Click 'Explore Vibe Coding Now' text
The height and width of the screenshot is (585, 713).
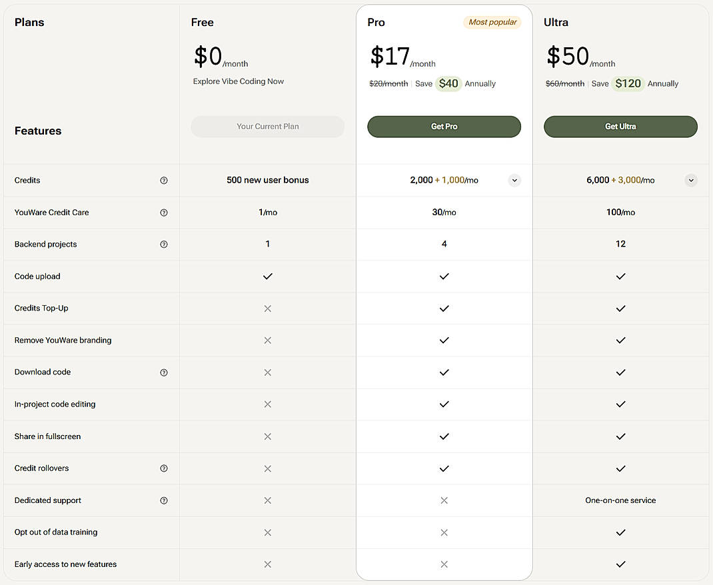[239, 81]
